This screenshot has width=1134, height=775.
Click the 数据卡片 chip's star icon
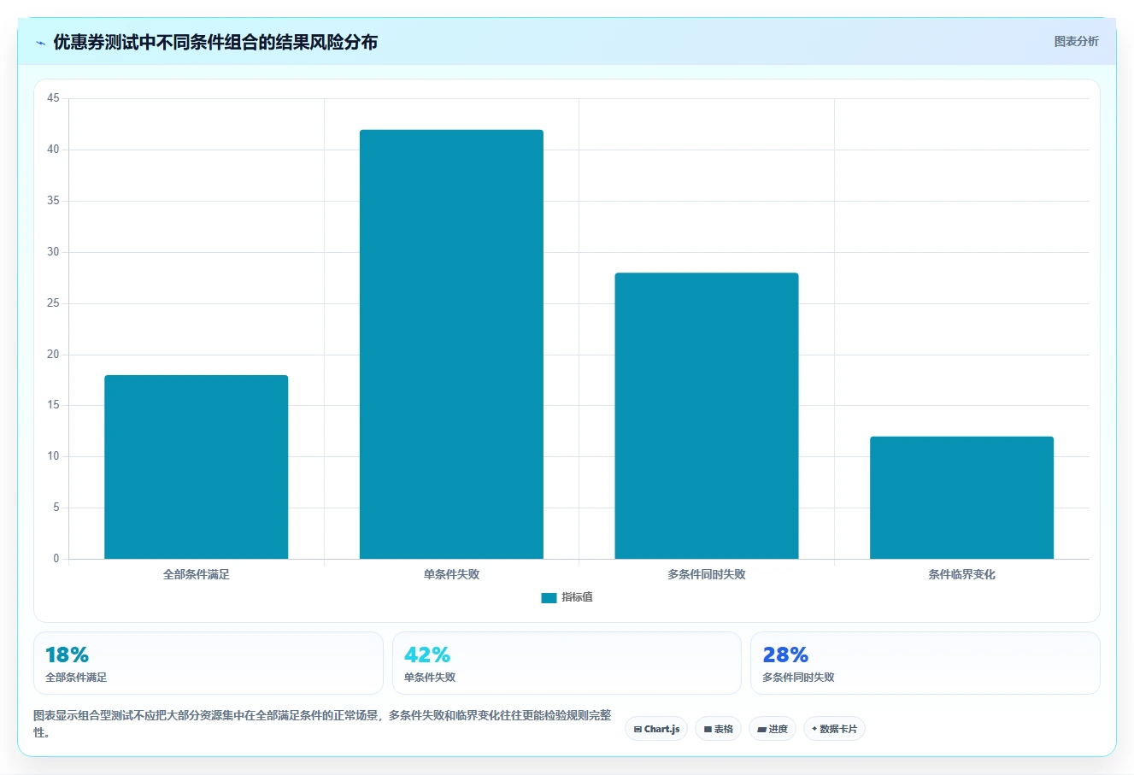(814, 729)
